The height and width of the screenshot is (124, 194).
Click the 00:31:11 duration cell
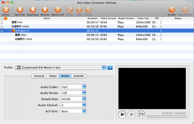[92, 31]
